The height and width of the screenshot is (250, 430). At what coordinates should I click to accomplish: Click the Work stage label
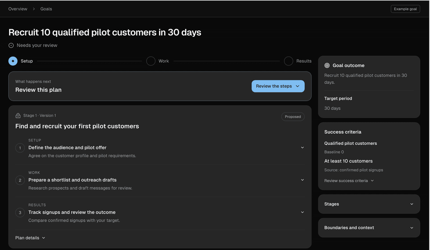click(x=164, y=61)
